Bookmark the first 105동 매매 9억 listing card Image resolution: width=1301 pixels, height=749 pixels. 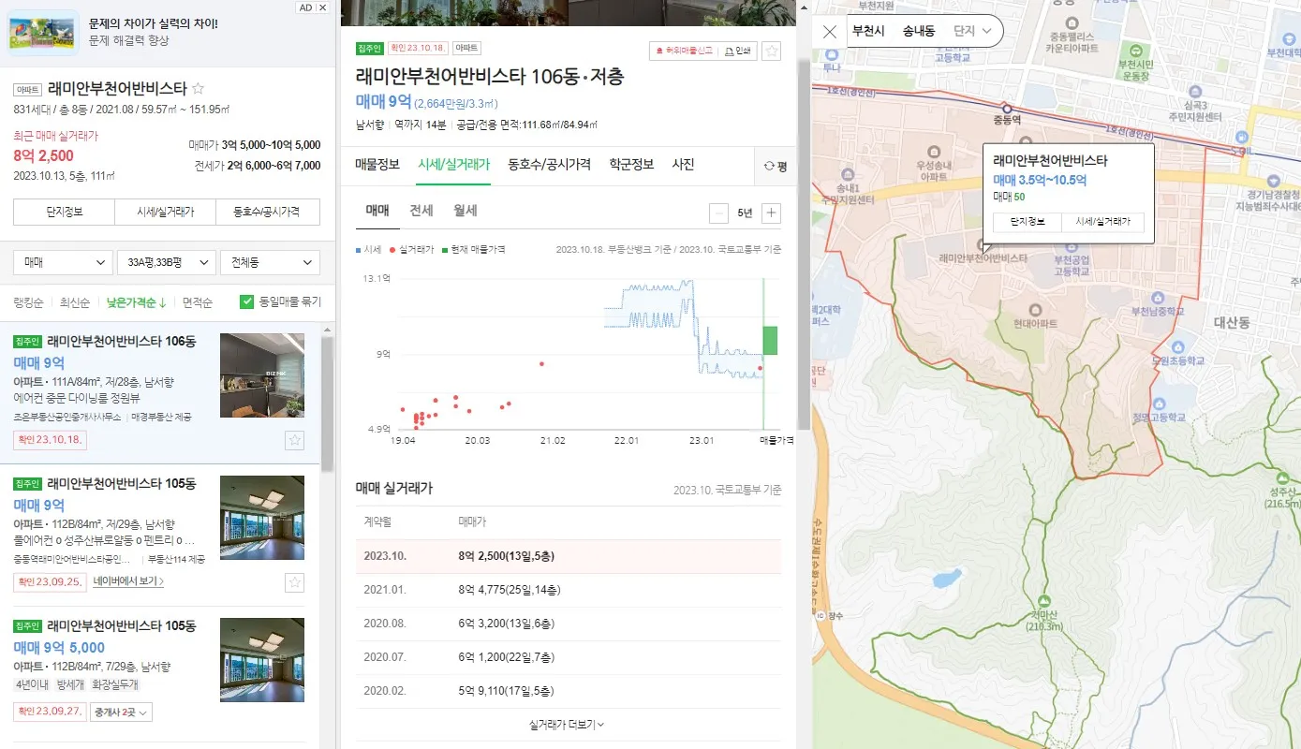(x=294, y=582)
